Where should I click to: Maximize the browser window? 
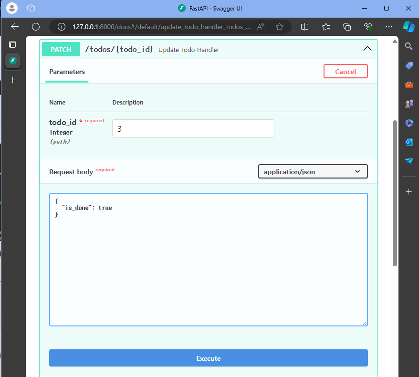coord(387,8)
